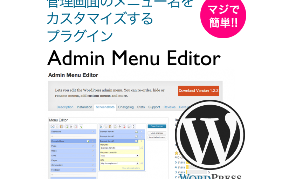
Task: Open the Reviews tab
Action: [170, 107]
